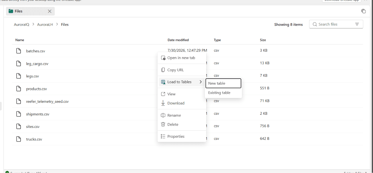Choose Rename from context menu
Viewport: 373px width, 173px height.
[x=182, y=115]
